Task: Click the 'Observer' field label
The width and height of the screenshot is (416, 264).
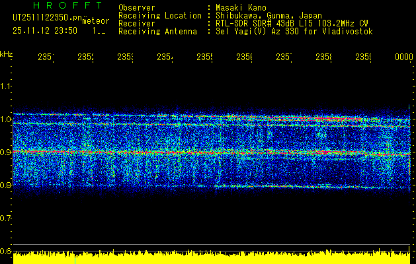Action: (137, 8)
